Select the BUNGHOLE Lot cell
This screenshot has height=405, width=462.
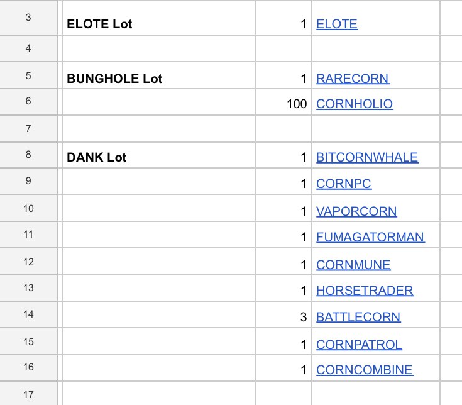coord(159,75)
